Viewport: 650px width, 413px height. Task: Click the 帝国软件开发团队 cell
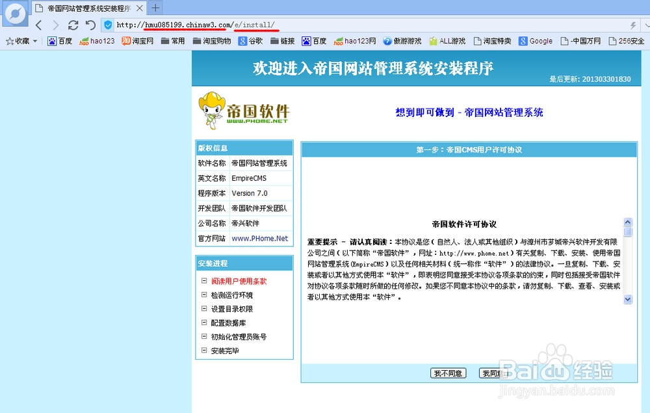pyautogui.click(x=261, y=208)
